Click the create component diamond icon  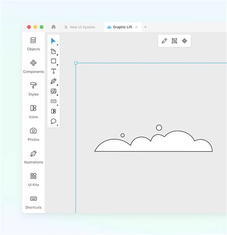184,41
